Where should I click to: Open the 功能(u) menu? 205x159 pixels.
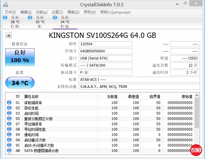pyautogui.click(x=42, y=12)
